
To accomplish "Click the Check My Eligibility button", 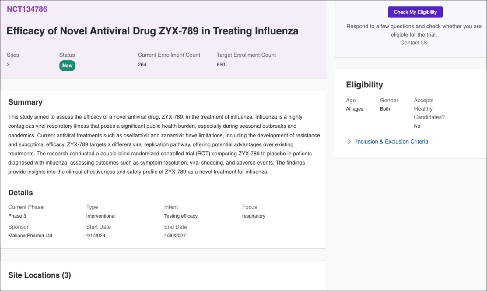I will (x=415, y=12).
